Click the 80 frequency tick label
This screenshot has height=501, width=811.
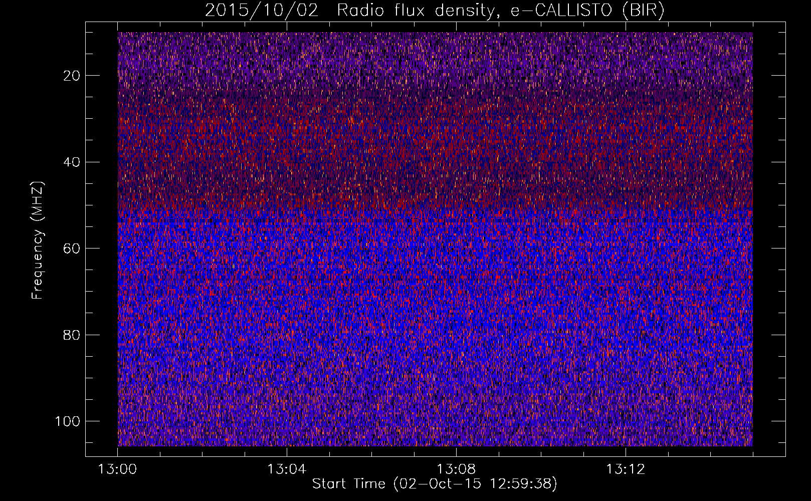[72, 335]
